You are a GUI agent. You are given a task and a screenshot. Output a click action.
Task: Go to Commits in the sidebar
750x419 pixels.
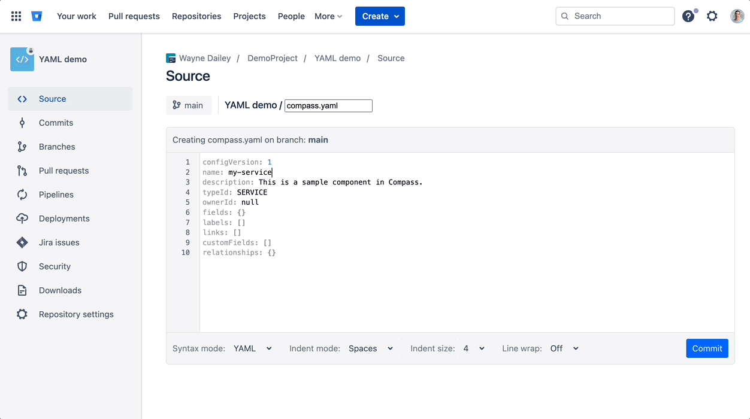(x=70, y=123)
